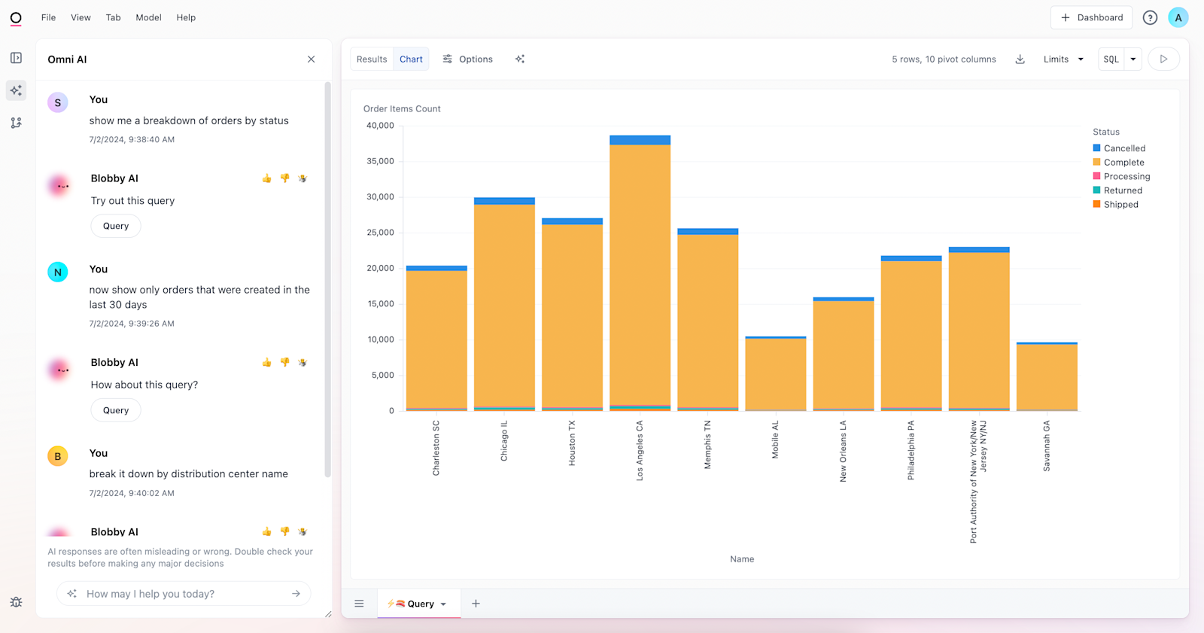
Task: Thumbs down the second Blobby AI response
Action: click(284, 363)
